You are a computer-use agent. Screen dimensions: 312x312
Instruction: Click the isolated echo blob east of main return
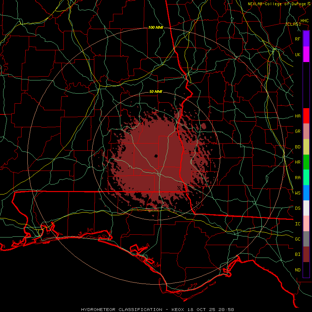[203, 126]
